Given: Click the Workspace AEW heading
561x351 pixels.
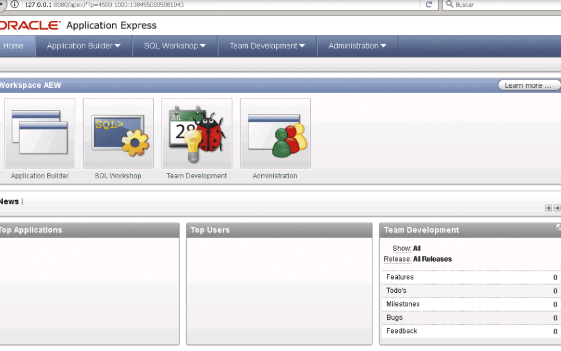Looking at the screenshot, I should (31, 85).
